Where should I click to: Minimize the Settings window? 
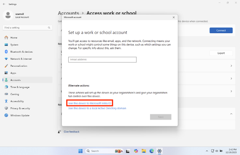[x=220, y=3]
